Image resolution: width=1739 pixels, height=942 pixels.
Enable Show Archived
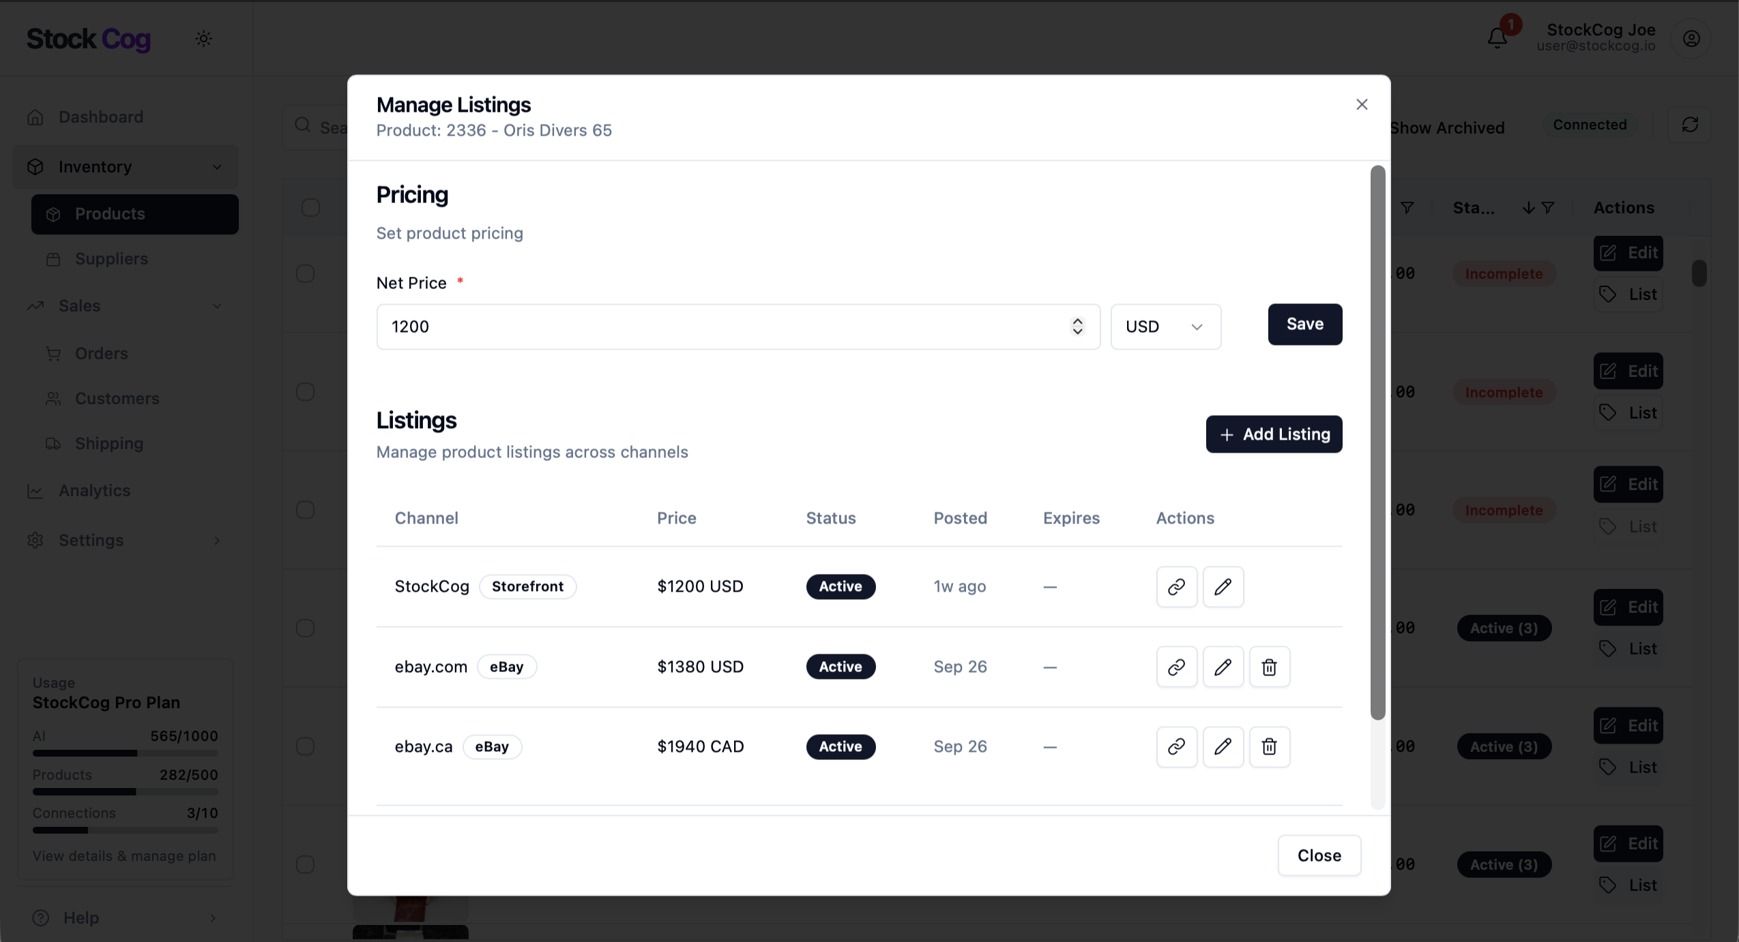tap(1448, 127)
